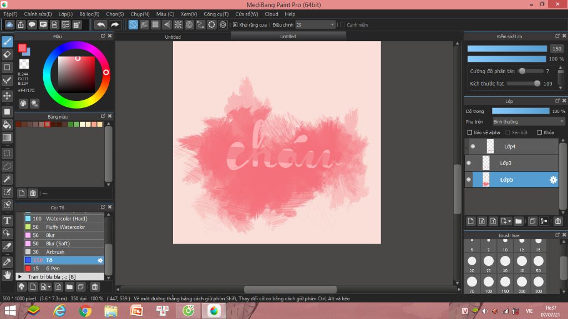
Task: Open add-layer dropdown arrow in layer panel
Action: [509, 221]
